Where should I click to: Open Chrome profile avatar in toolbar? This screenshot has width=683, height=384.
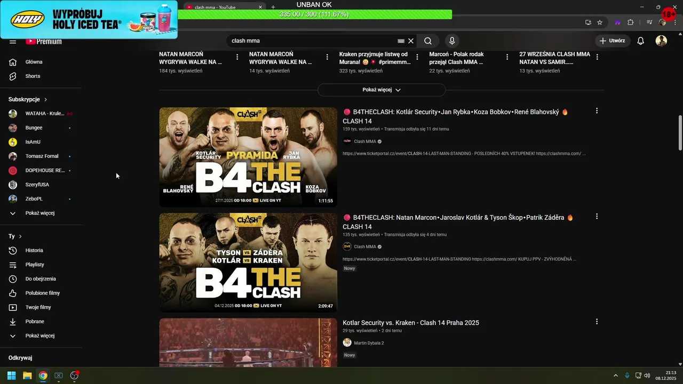point(662,22)
